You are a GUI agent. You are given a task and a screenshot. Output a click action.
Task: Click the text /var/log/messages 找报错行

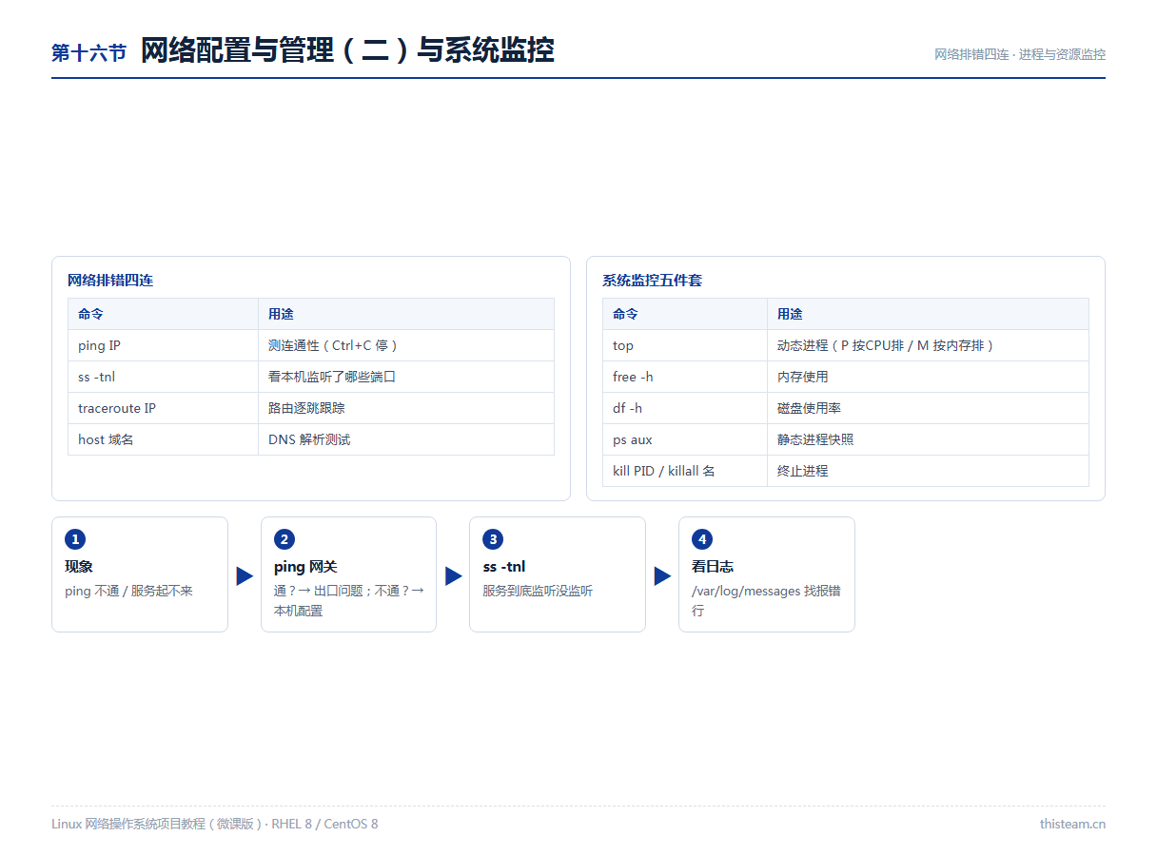[766, 601]
